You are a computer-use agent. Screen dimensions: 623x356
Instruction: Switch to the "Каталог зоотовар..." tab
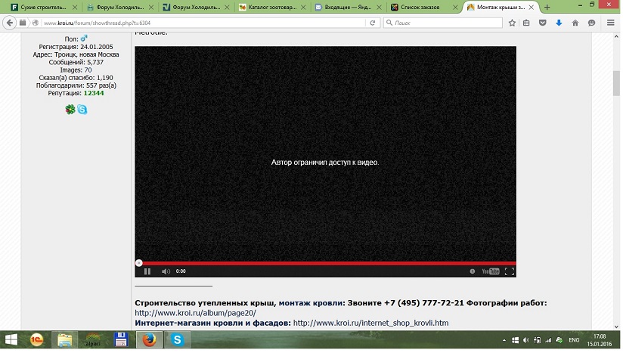[x=267, y=7]
